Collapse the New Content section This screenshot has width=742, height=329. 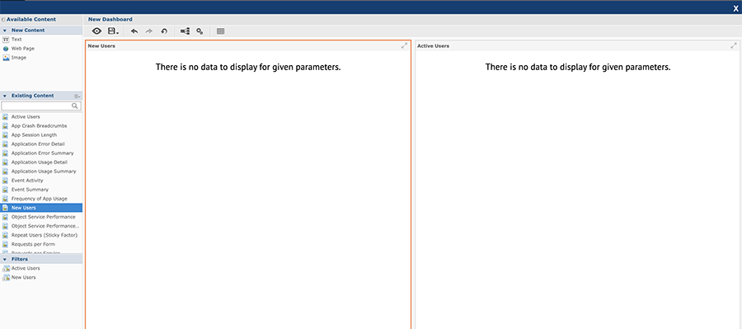pyautogui.click(x=4, y=31)
